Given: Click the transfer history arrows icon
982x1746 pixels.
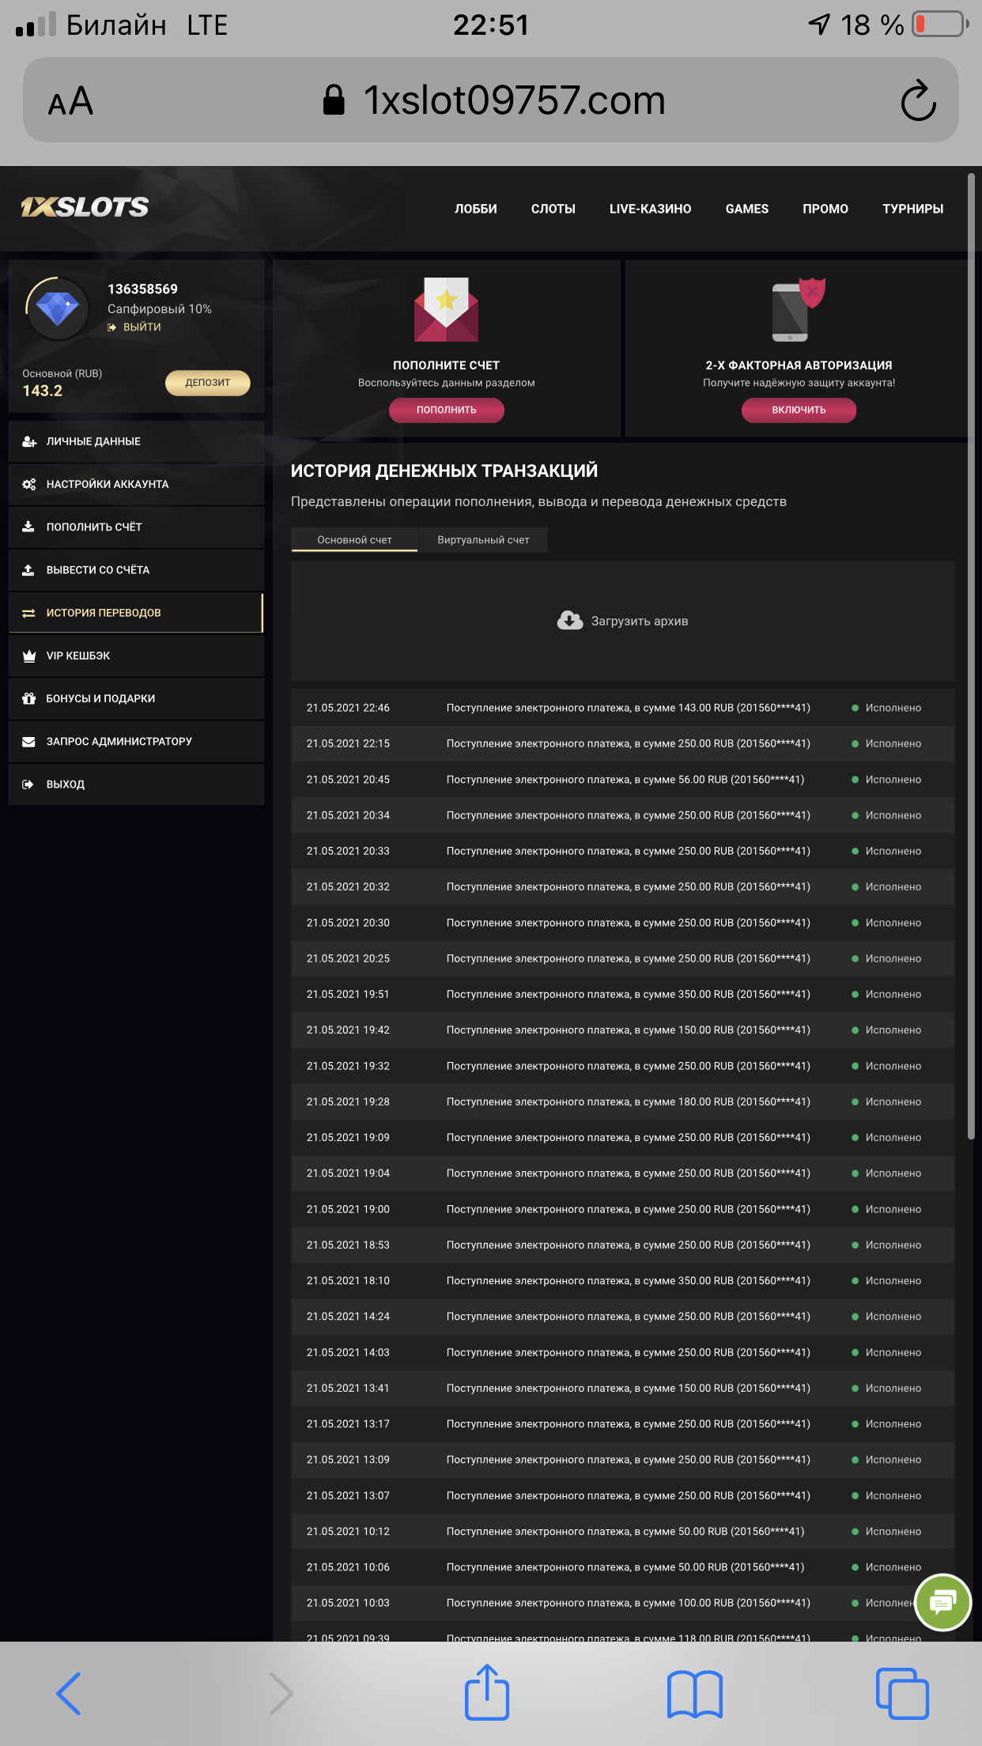Looking at the screenshot, I should coord(29,613).
